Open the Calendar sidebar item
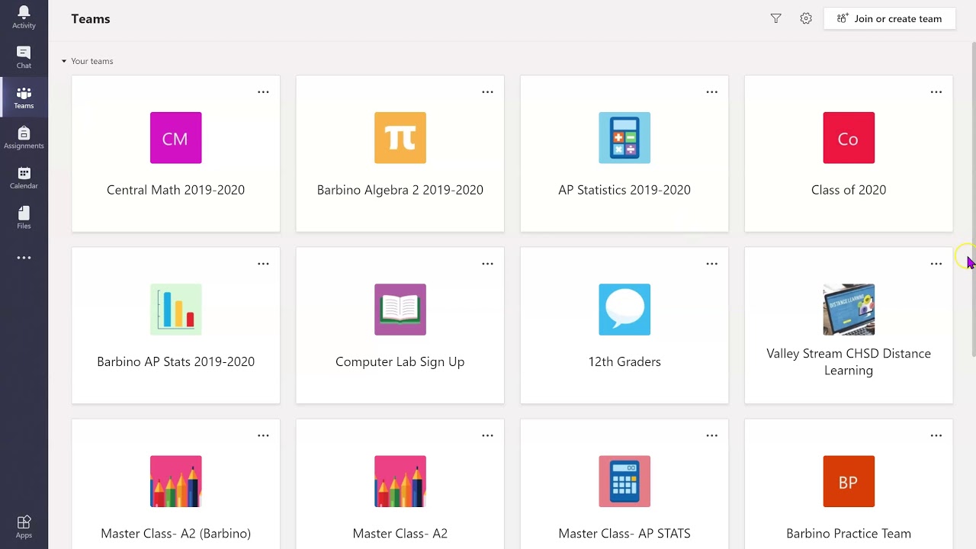This screenshot has height=549, width=976. [24, 178]
